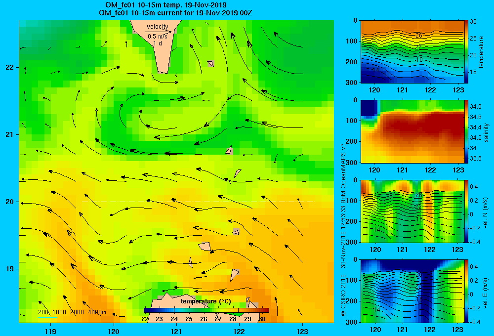Click the '30' tick on the temperature section colorbar

point(473,22)
